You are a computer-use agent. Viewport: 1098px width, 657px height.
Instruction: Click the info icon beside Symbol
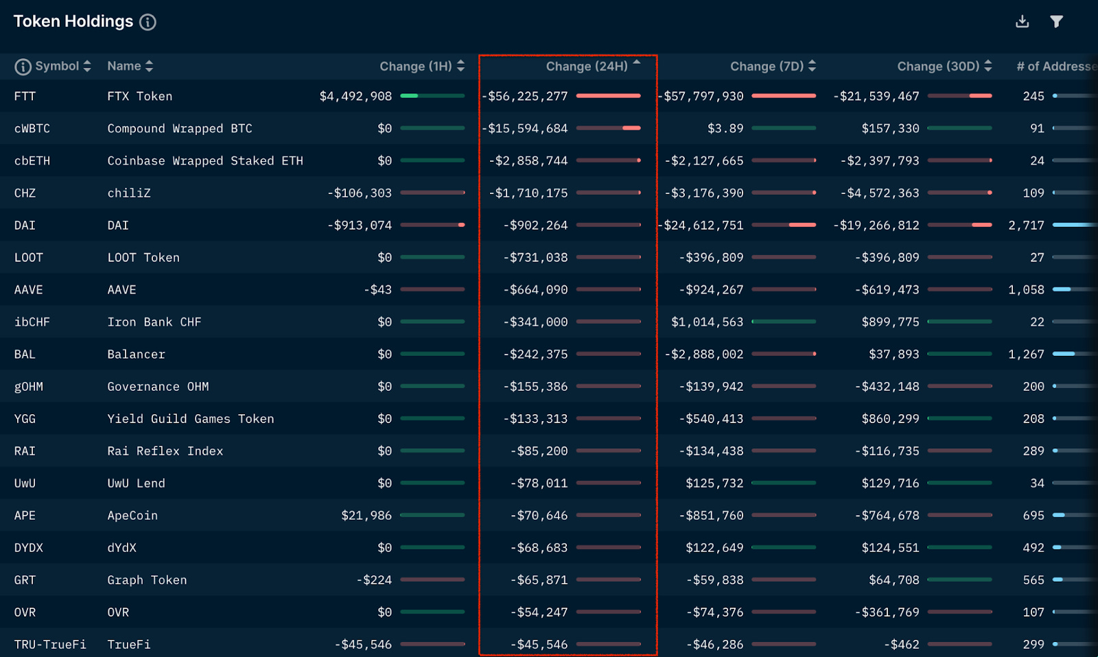23,67
